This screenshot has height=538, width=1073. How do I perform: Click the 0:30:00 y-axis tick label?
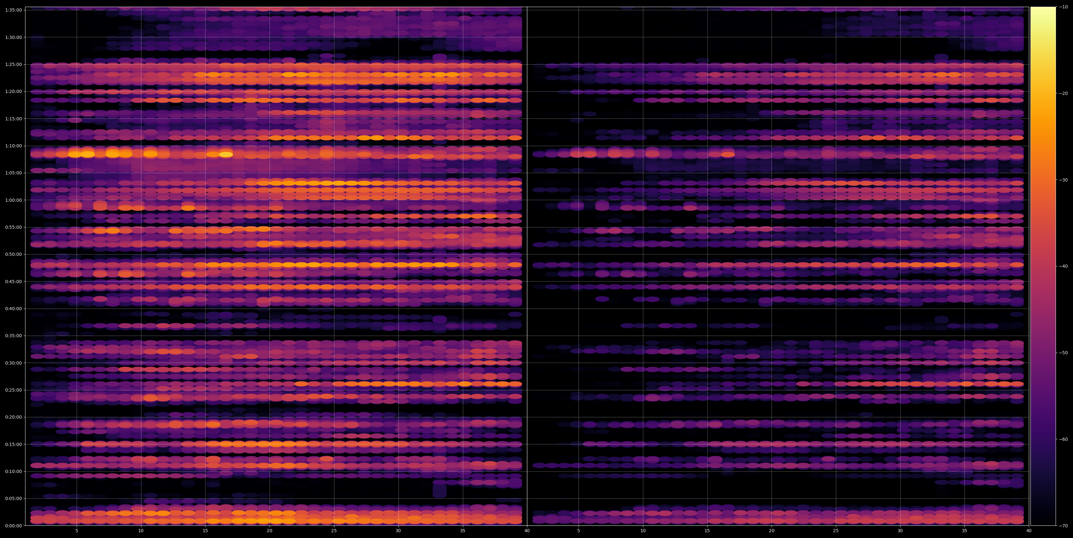13,363
